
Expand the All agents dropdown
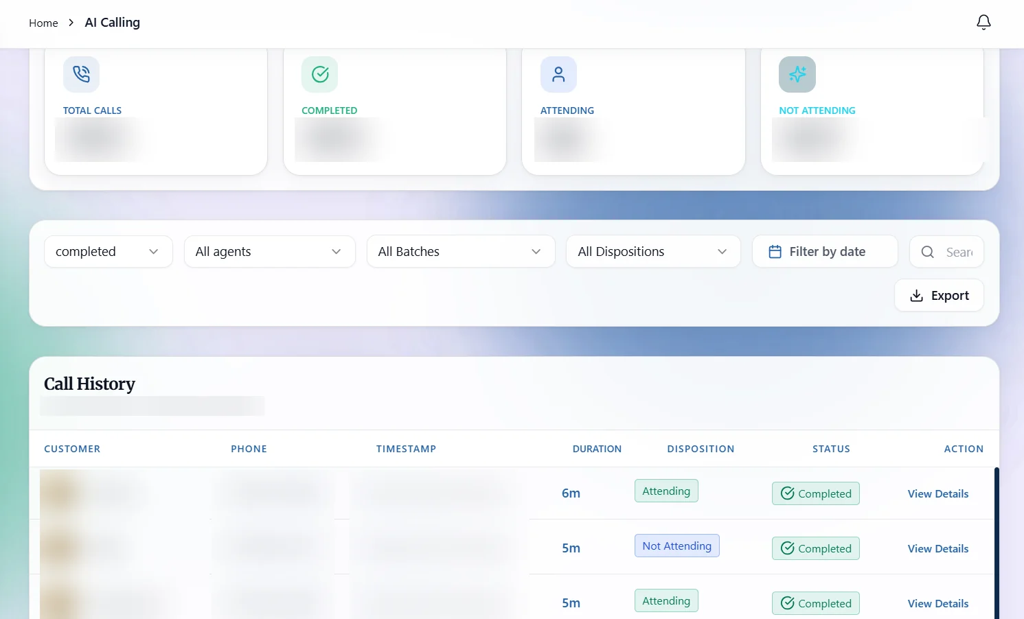tap(270, 252)
